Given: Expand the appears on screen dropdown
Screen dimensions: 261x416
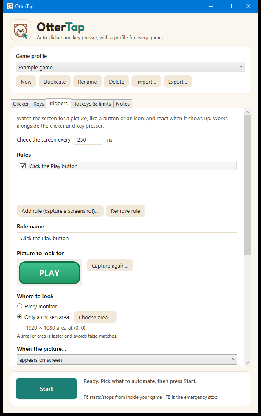Looking at the screenshot, I should click(127, 359).
